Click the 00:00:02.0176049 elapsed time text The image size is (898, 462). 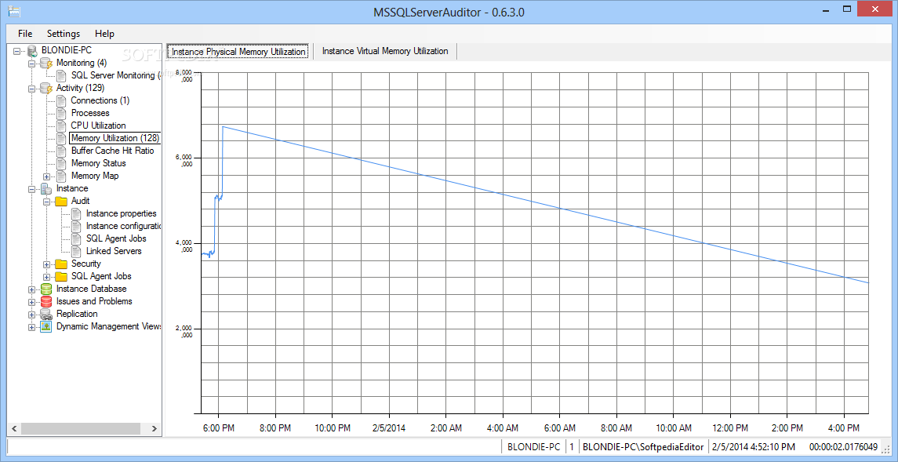click(844, 446)
